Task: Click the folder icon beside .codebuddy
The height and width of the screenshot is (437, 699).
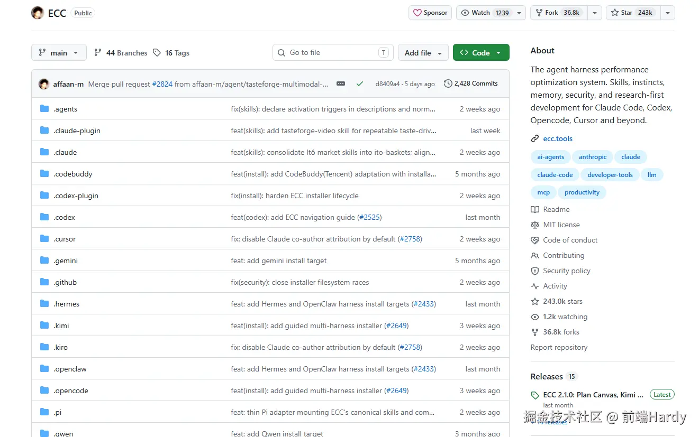Action: click(x=44, y=174)
